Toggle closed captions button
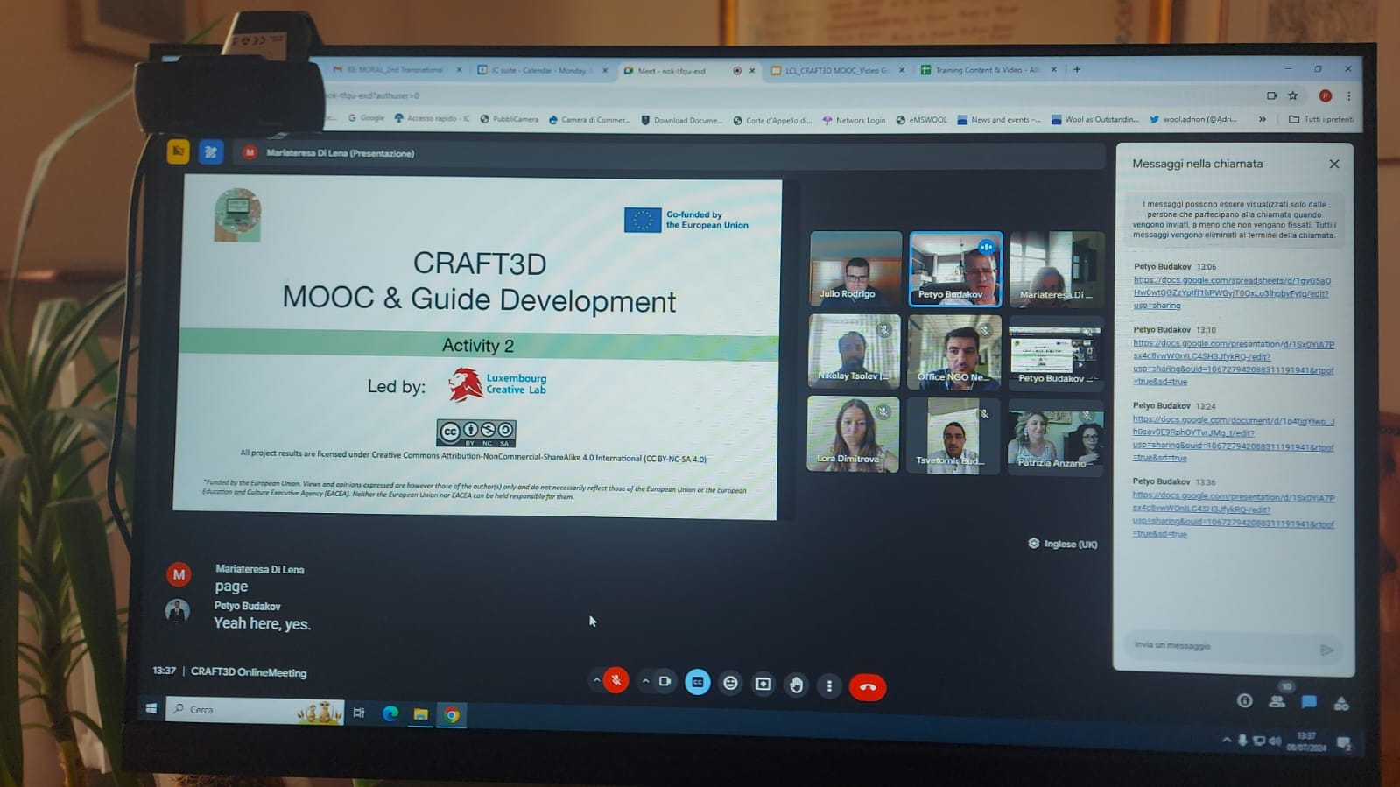Image resolution: width=1400 pixels, height=787 pixels. [698, 682]
